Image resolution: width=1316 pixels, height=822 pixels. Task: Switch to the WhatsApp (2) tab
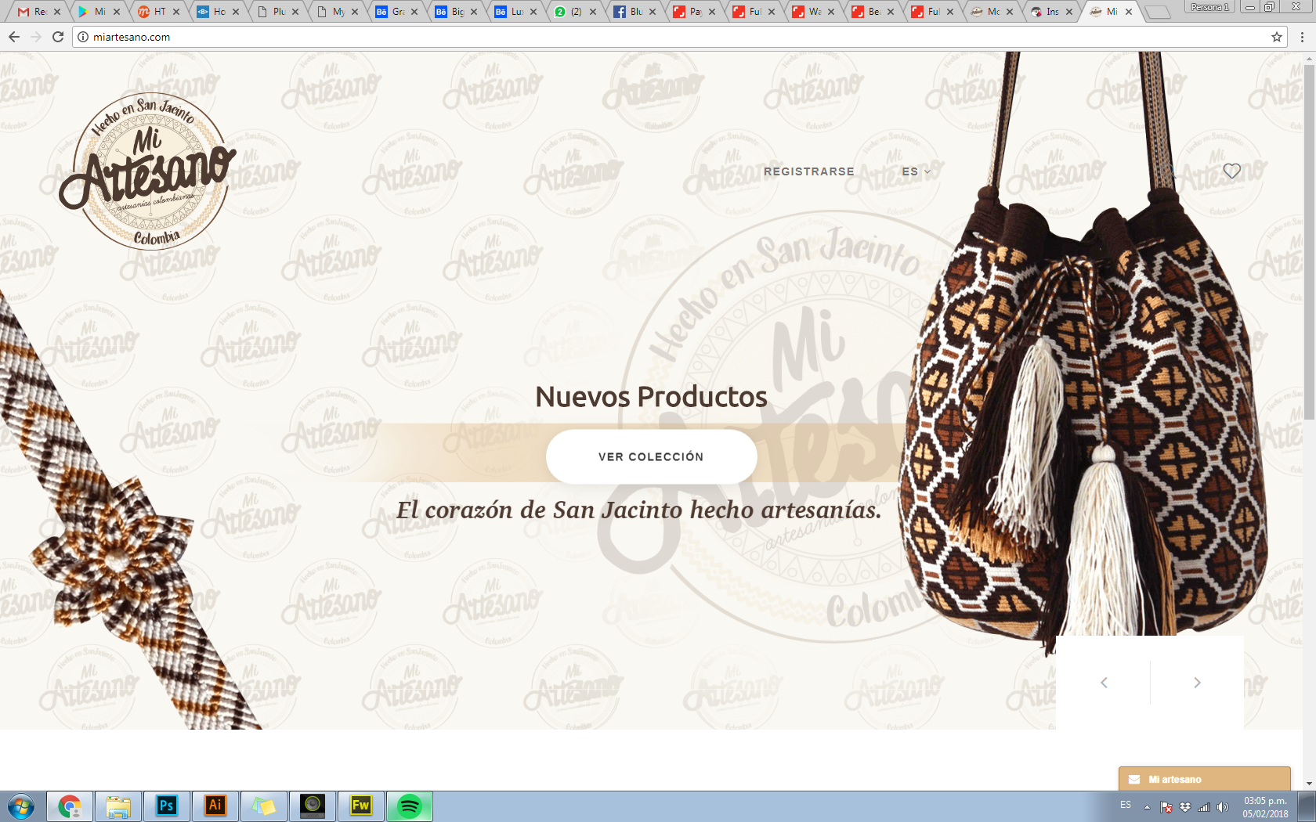click(573, 12)
